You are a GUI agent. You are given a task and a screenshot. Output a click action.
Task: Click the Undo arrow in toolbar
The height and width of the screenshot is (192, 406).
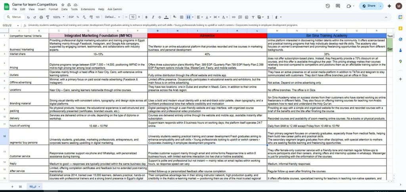click(28, 17)
